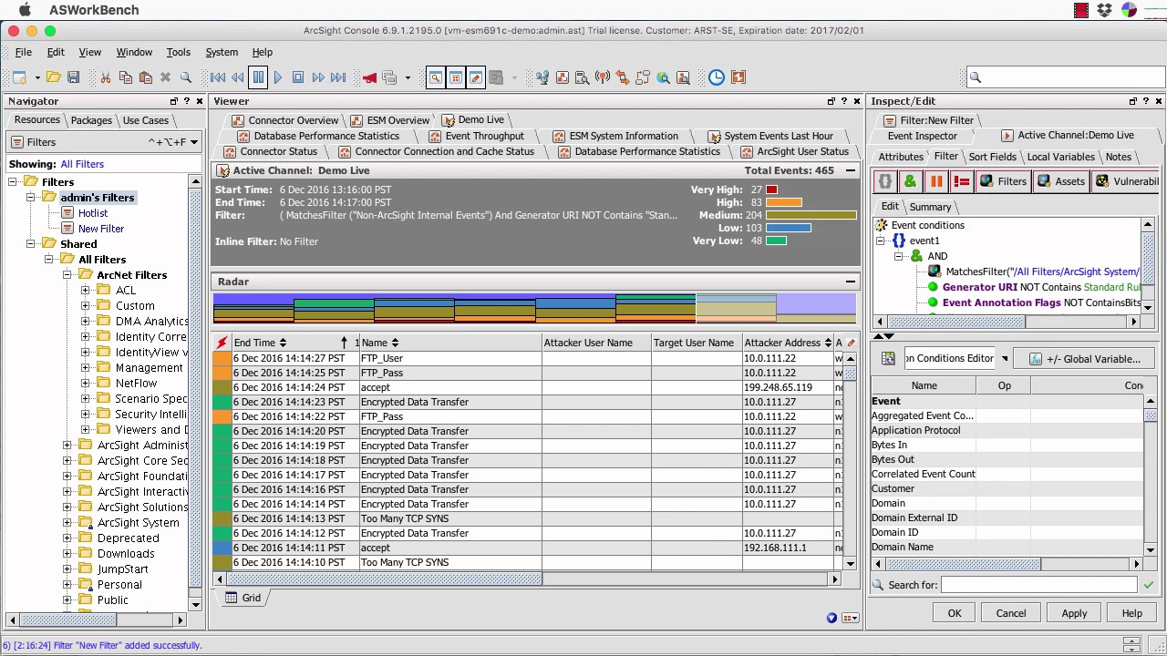Toggle the highlighted magnifier view button
The width and height of the screenshot is (1167, 656).
[x=435, y=77]
